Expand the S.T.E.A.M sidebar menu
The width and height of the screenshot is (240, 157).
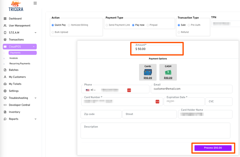(x=35, y=33)
